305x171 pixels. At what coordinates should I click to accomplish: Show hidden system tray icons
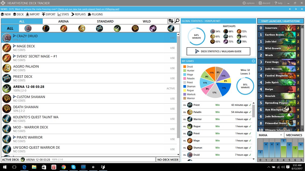(x=269, y=167)
